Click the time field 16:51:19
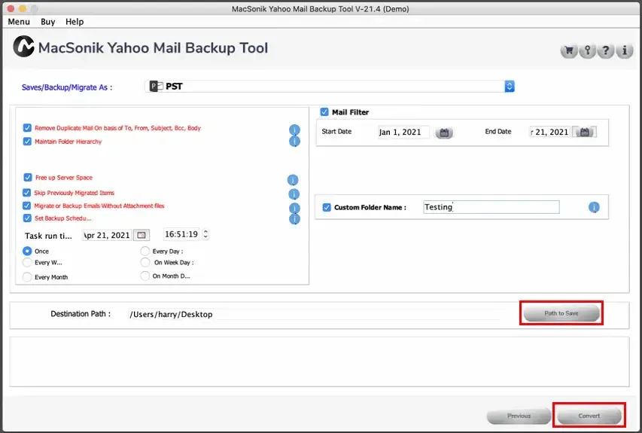 [x=181, y=234]
